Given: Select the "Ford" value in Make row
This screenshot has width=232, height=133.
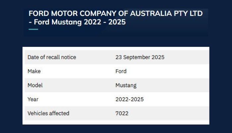Looking at the screenshot, I should point(121,71).
